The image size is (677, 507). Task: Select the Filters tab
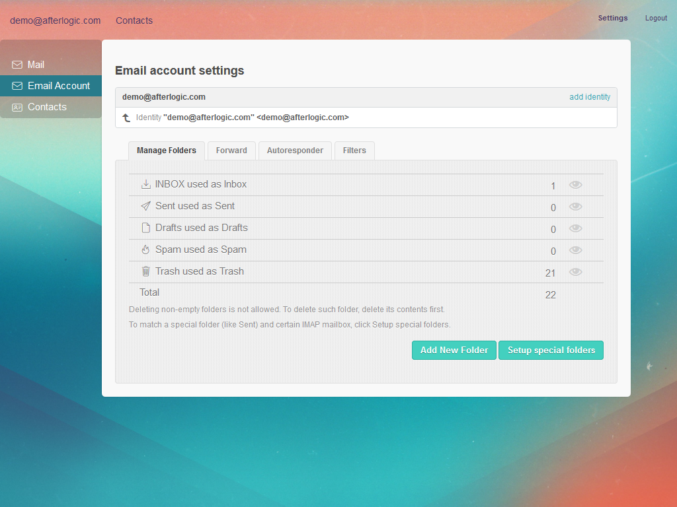click(x=354, y=151)
